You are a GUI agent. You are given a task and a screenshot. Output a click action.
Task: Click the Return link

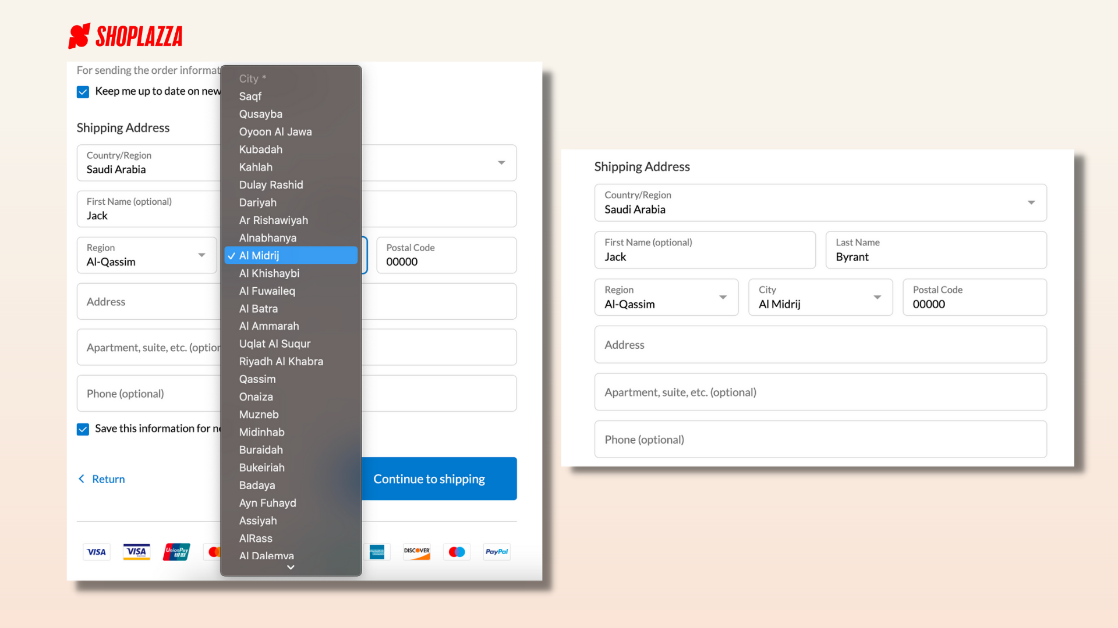(101, 479)
